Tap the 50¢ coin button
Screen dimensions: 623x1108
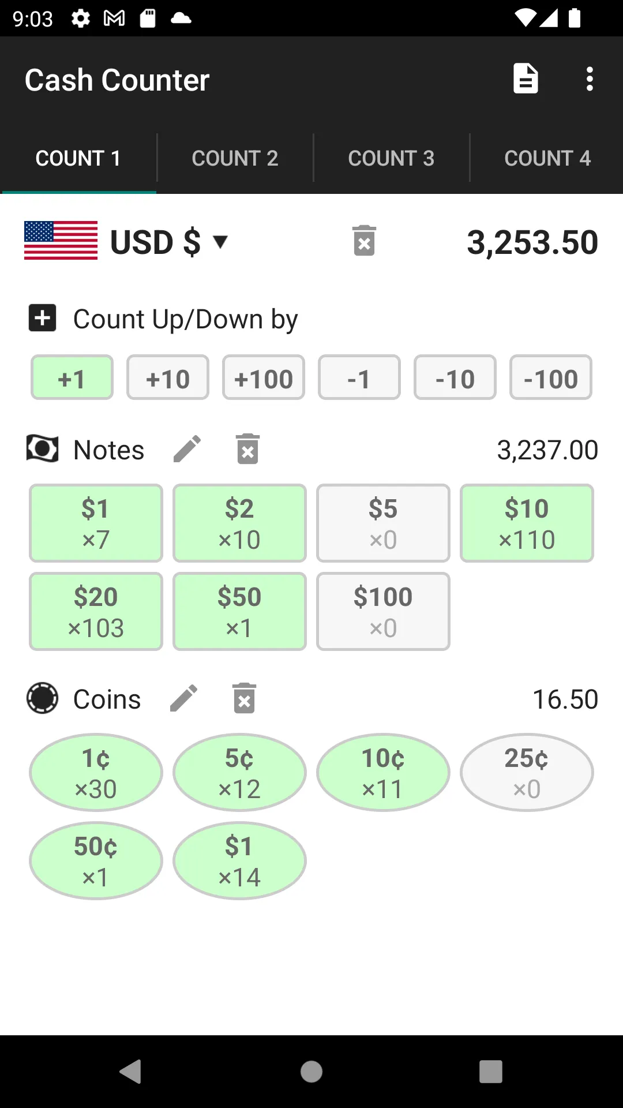coord(96,861)
